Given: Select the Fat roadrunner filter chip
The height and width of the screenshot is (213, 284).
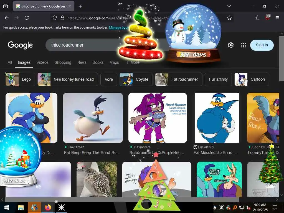Looking at the screenshot, I should (x=179, y=79).
